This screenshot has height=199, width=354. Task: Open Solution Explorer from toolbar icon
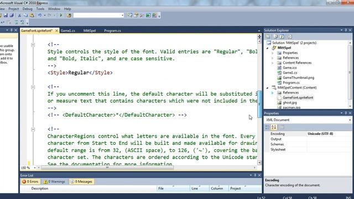click(130, 15)
